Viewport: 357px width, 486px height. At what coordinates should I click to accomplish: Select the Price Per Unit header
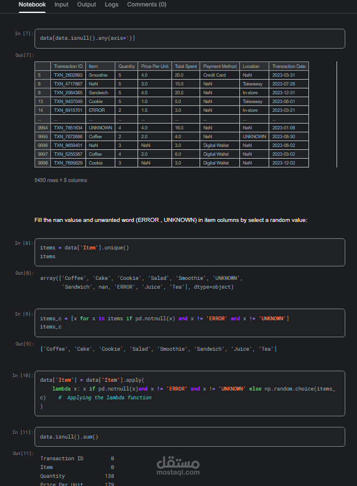click(x=155, y=66)
